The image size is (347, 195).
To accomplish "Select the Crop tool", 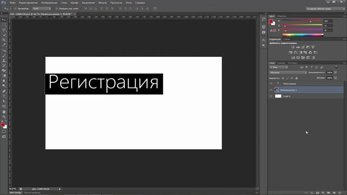I will tap(4, 40).
